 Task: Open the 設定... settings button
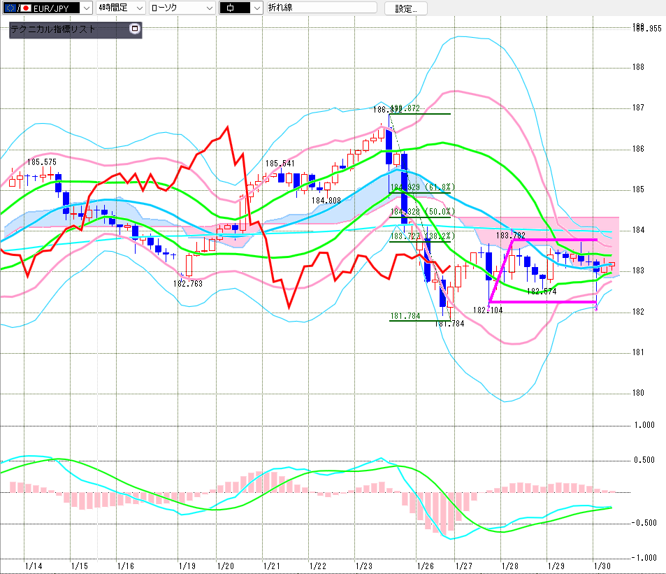[x=410, y=8]
